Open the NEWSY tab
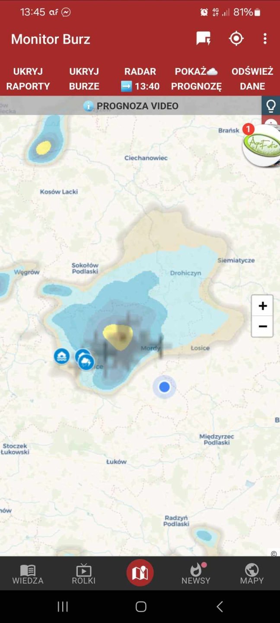The width and height of the screenshot is (280, 623). 196,575
